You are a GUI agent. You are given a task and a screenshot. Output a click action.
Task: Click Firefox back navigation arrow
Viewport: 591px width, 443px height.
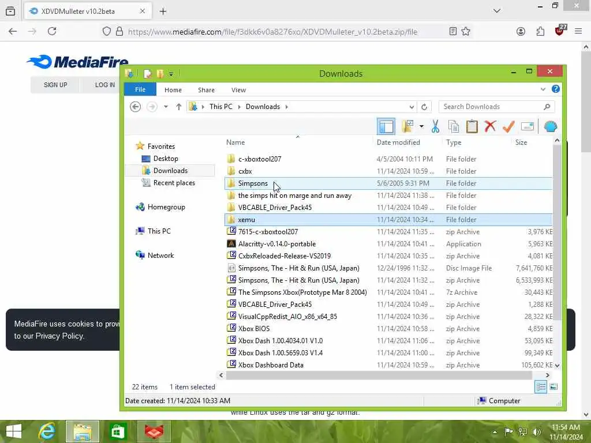coord(13,31)
